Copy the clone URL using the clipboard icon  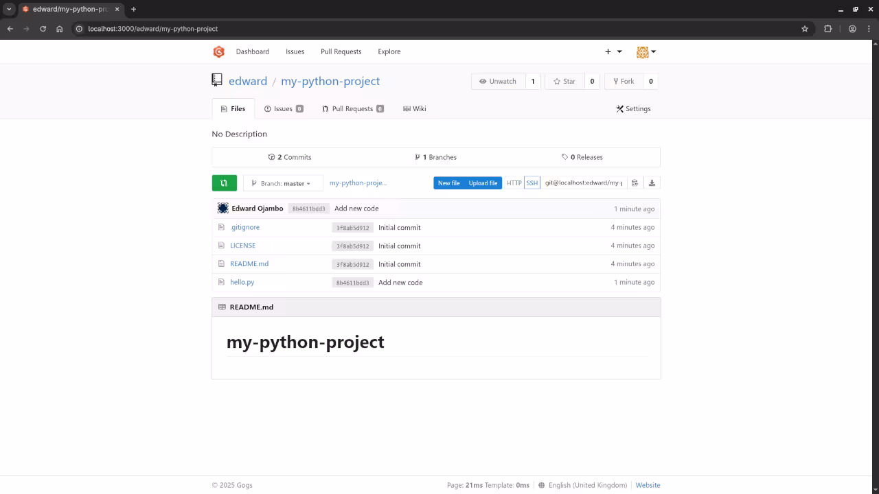point(635,183)
